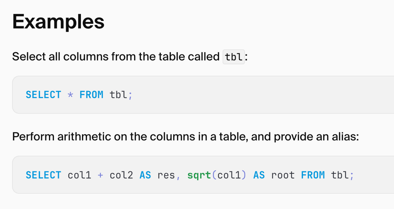Click the AS keyword before res

[x=145, y=175]
